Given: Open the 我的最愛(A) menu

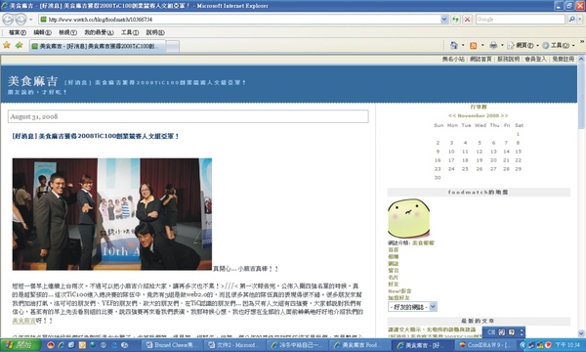Looking at the screenshot, I should (x=99, y=33).
